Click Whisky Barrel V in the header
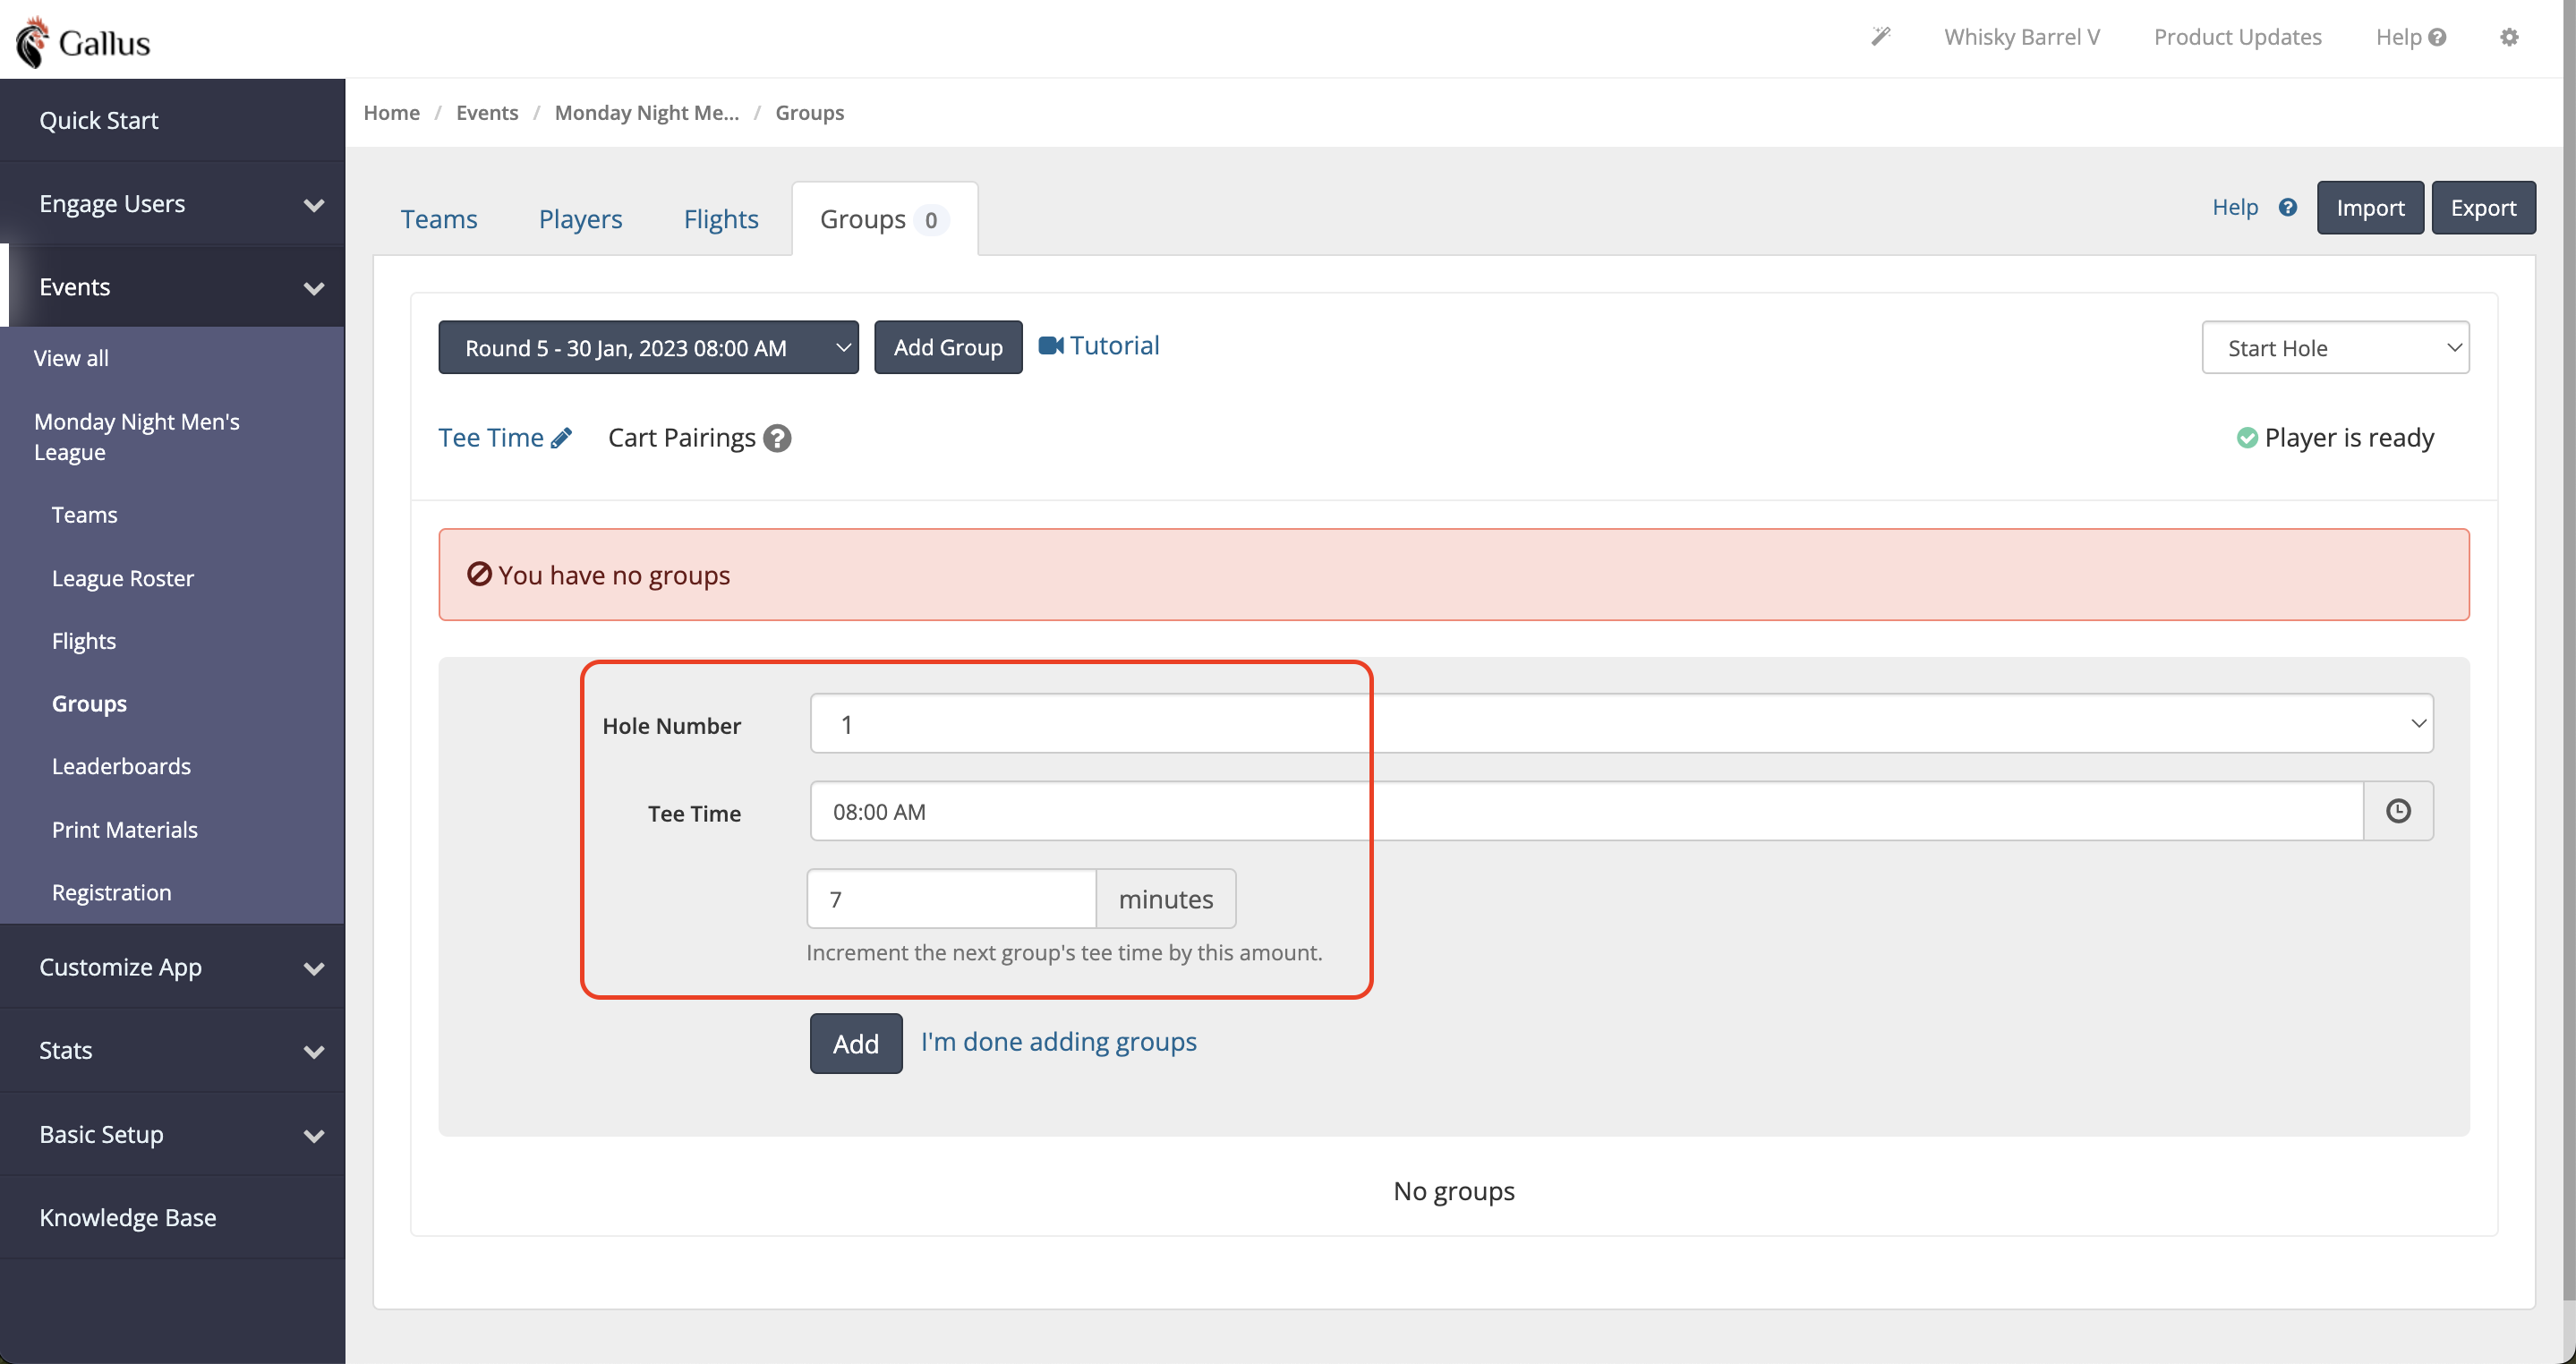The height and width of the screenshot is (1364, 2576). 2021,37
